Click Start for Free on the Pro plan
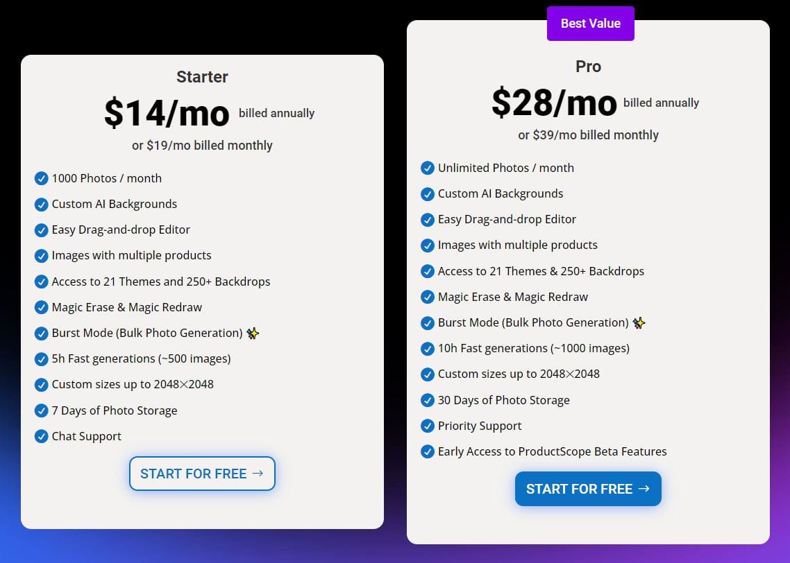790x563 pixels. click(588, 489)
